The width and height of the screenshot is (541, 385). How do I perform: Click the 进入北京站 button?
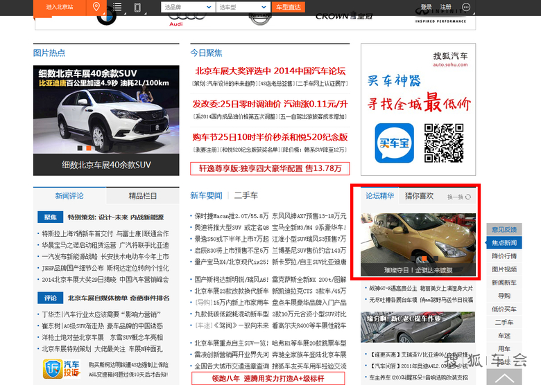60,7
